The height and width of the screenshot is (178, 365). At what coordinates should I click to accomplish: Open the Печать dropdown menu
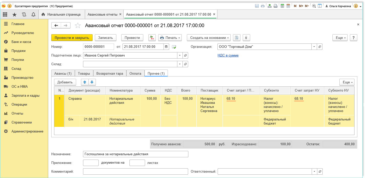[170, 38]
